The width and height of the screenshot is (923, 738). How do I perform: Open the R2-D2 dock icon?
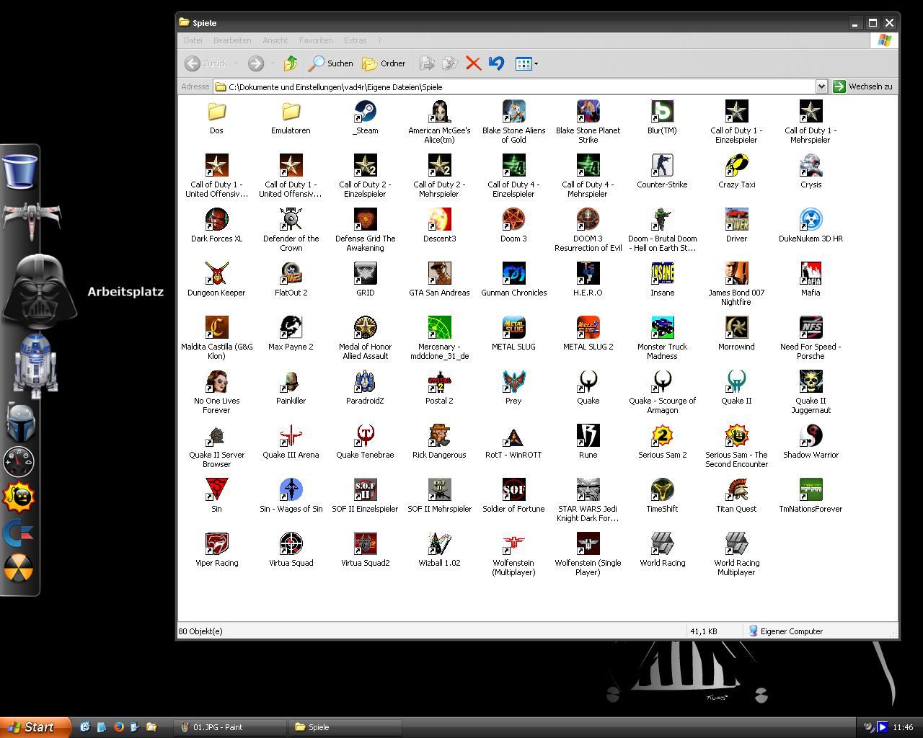coord(35,366)
